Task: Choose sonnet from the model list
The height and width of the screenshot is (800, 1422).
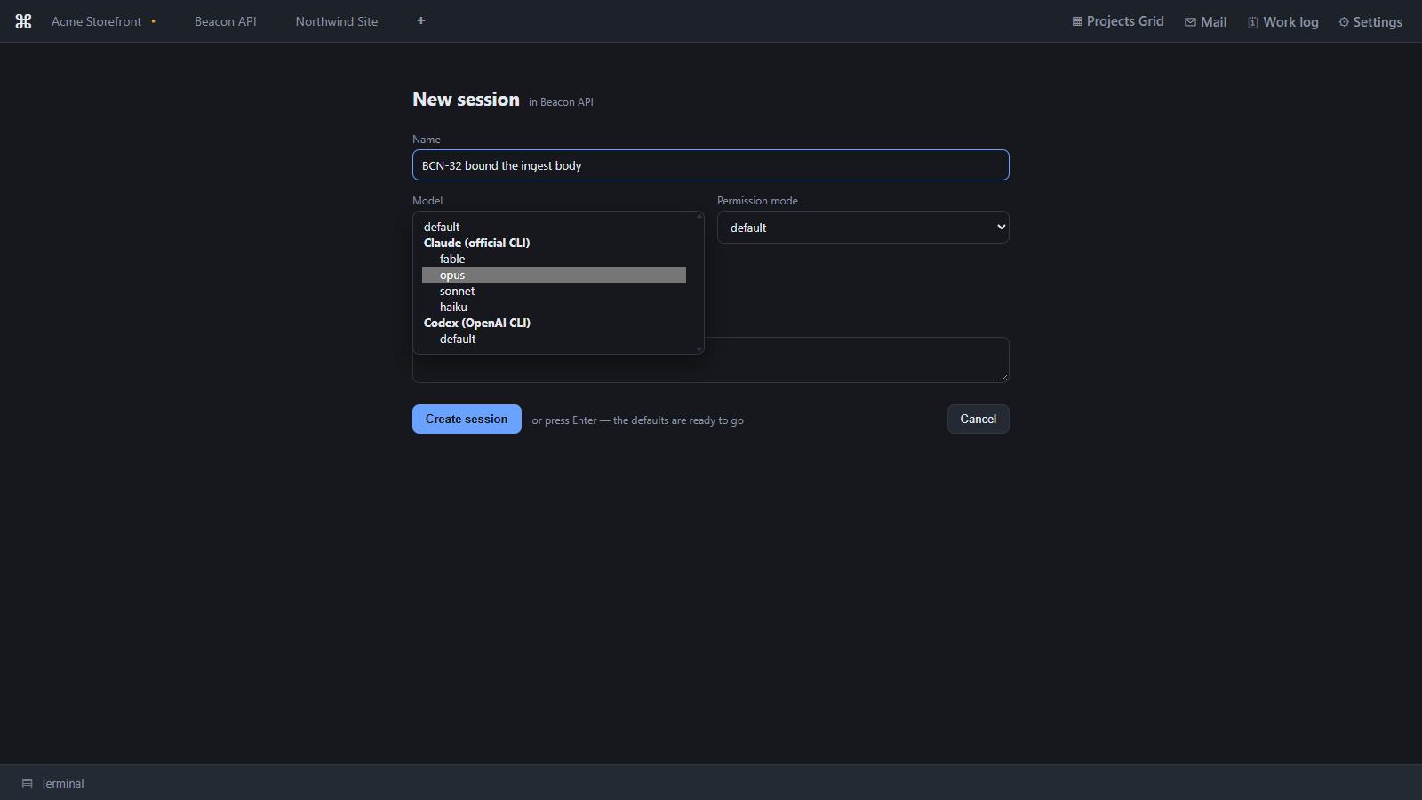Action: (554, 291)
